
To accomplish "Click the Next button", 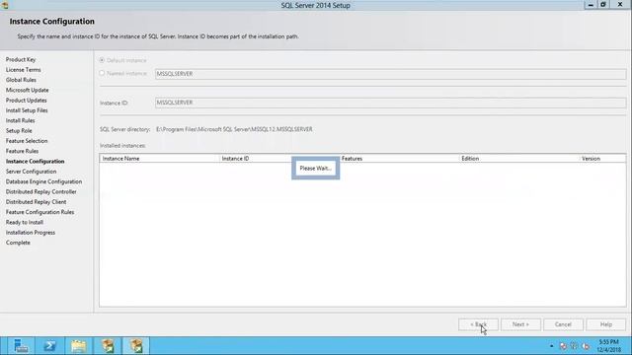I will tap(520, 324).
